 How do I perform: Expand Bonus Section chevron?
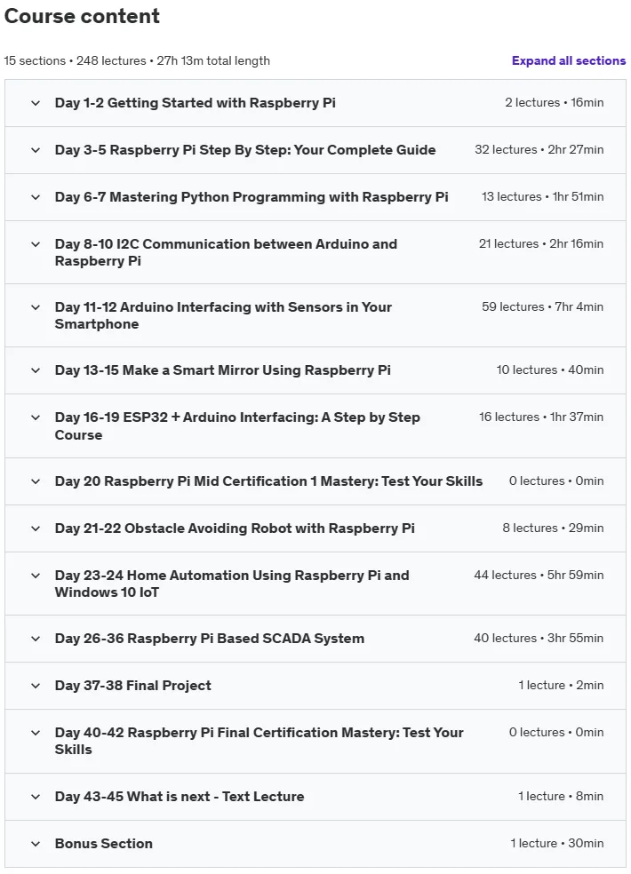(x=36, y=844)
